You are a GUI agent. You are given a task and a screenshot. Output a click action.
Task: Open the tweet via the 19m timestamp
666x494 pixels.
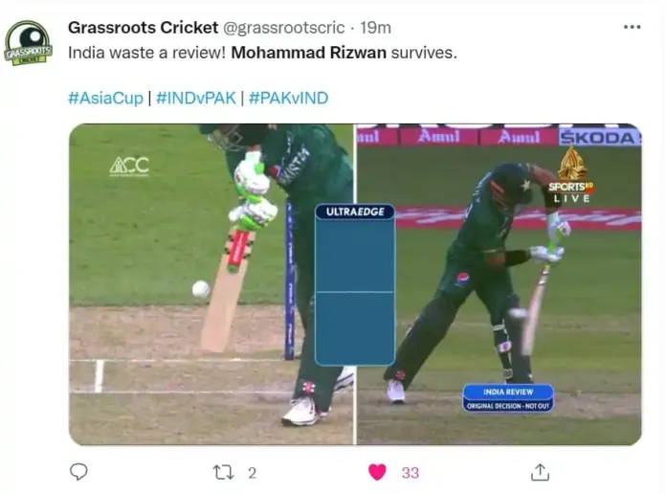click(x=375, y=28)
